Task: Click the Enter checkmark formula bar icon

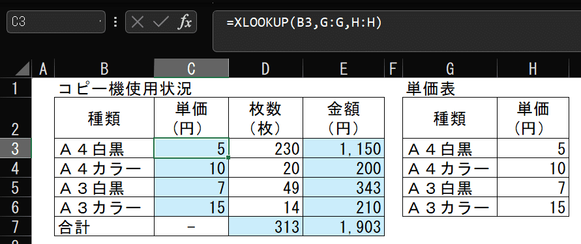Action: pyautogui.click(x=161, y=23)
